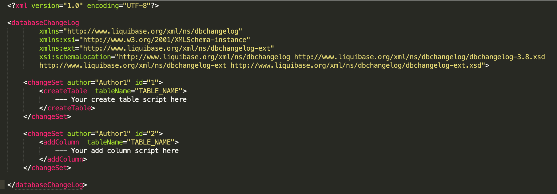Click first changeSet tag with id 1
The image size is (557, 194).
click(93, 82)
